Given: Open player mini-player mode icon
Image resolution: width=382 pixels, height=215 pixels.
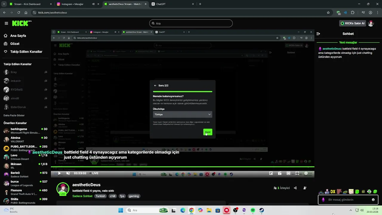Looking at the screenshot, I should (271, 173).
